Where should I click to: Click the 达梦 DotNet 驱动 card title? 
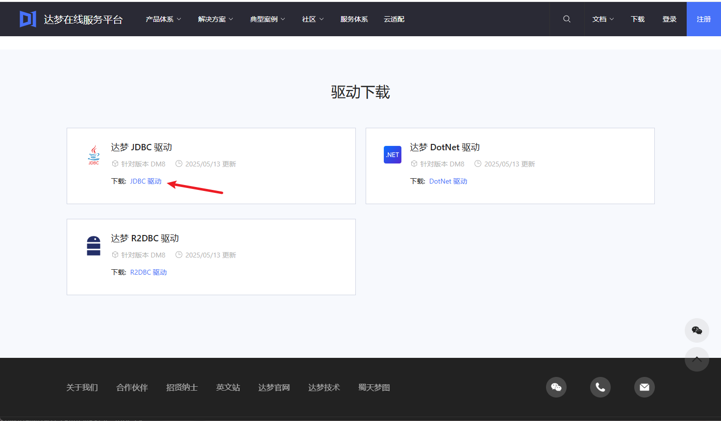tap(445, 147)
